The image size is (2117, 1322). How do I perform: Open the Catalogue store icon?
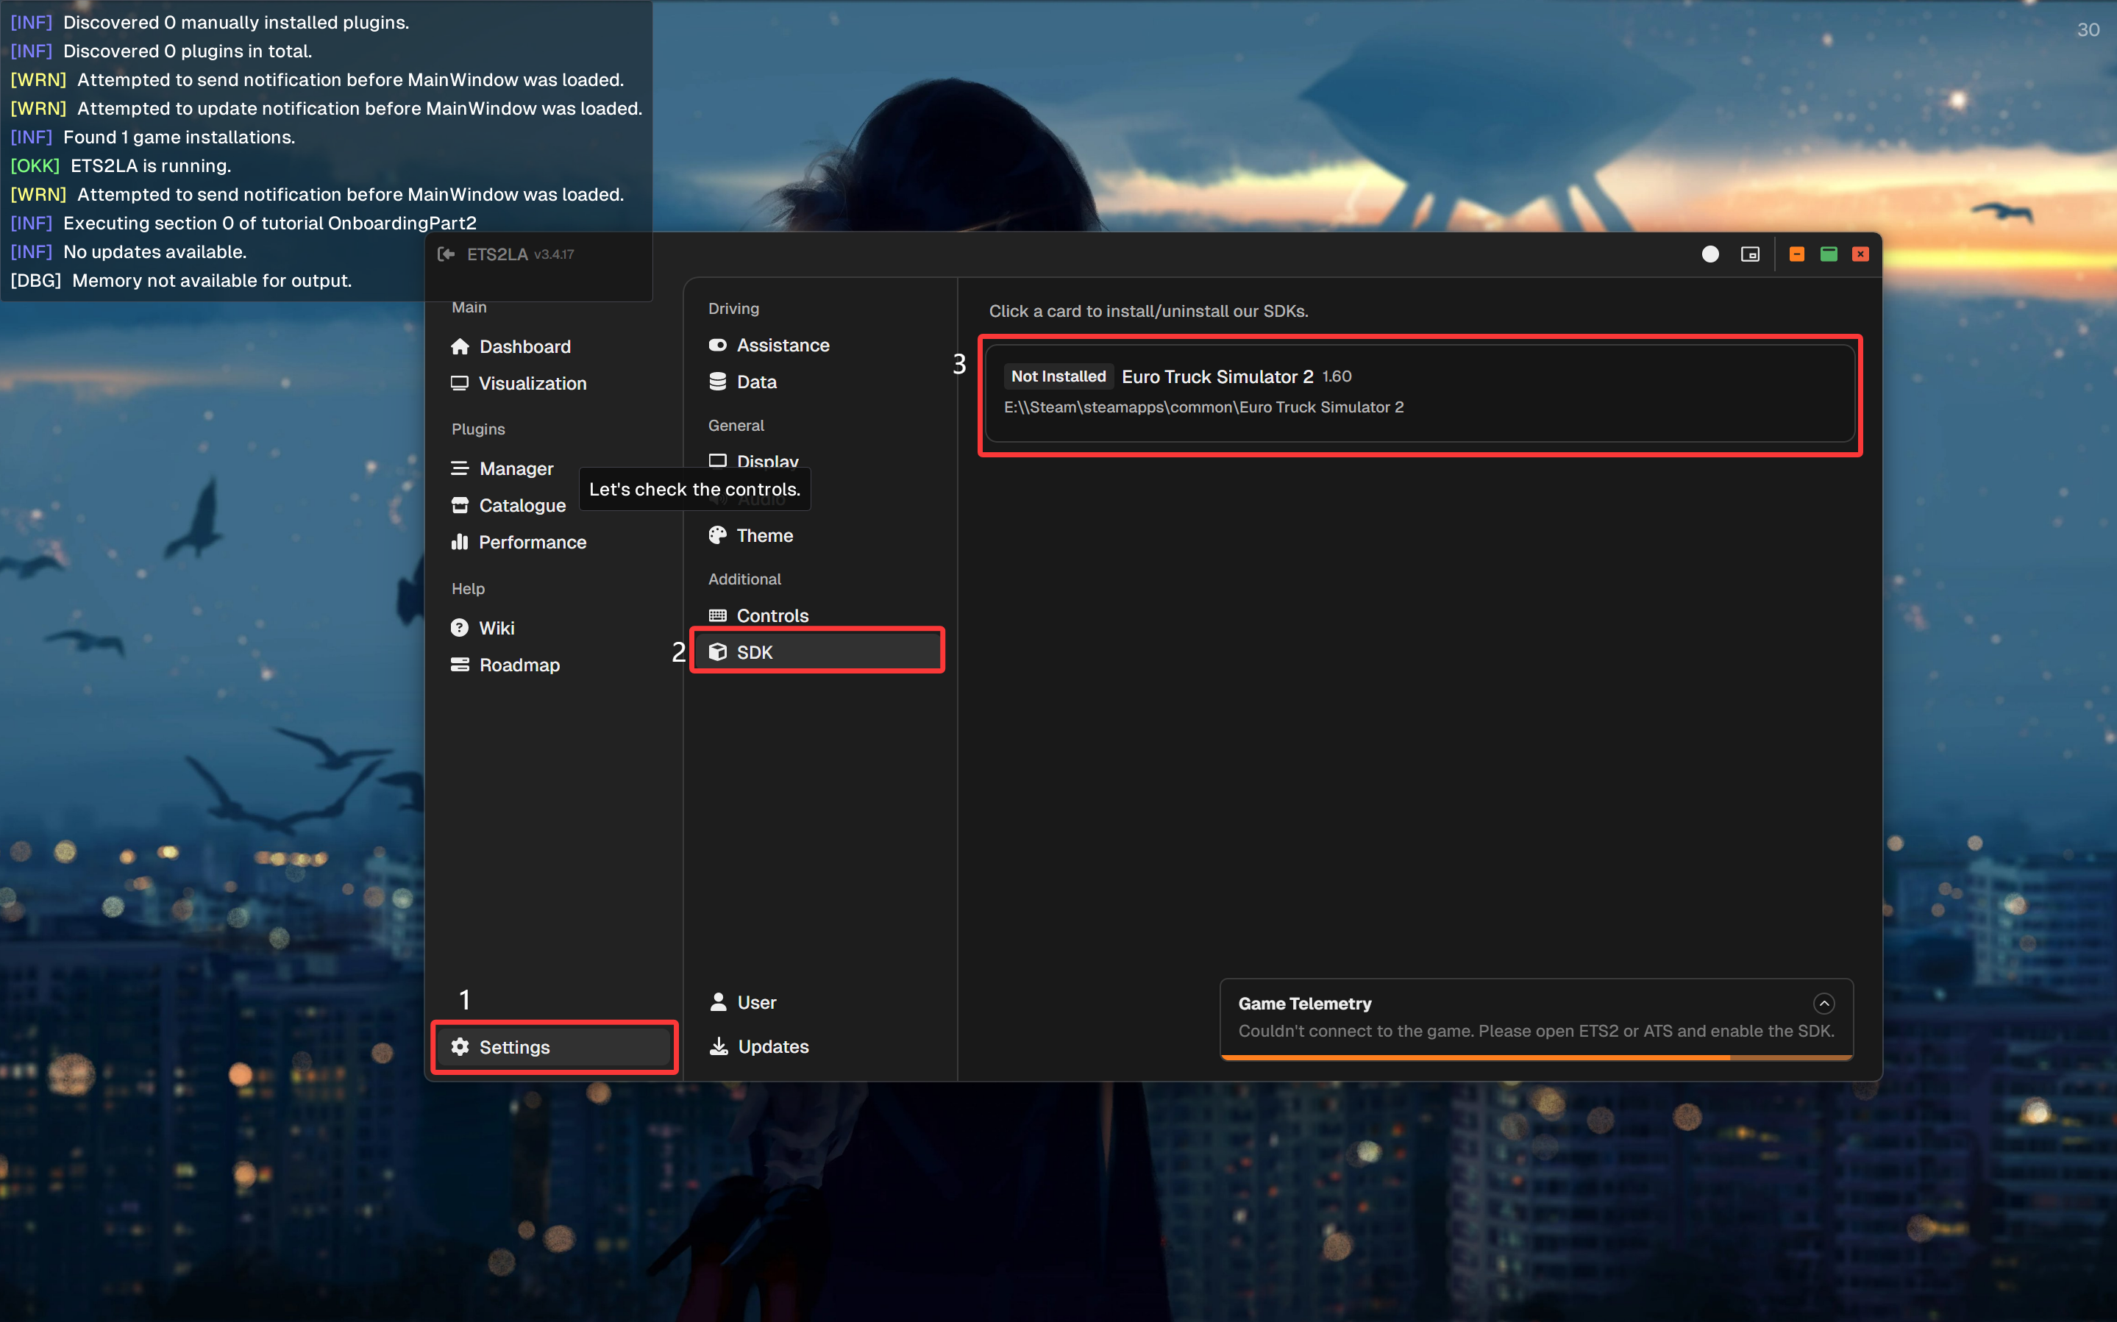[x=459, y=505]
